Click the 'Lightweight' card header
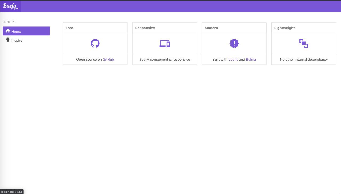The image size is (341, 194). tap(304, 28)
